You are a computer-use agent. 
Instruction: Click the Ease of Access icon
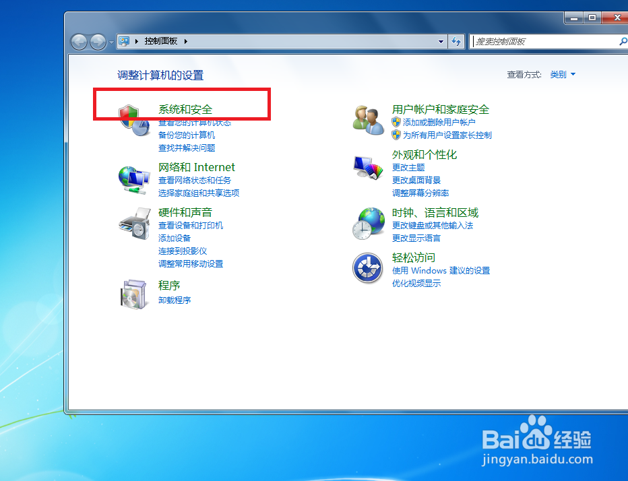(367, 268)
